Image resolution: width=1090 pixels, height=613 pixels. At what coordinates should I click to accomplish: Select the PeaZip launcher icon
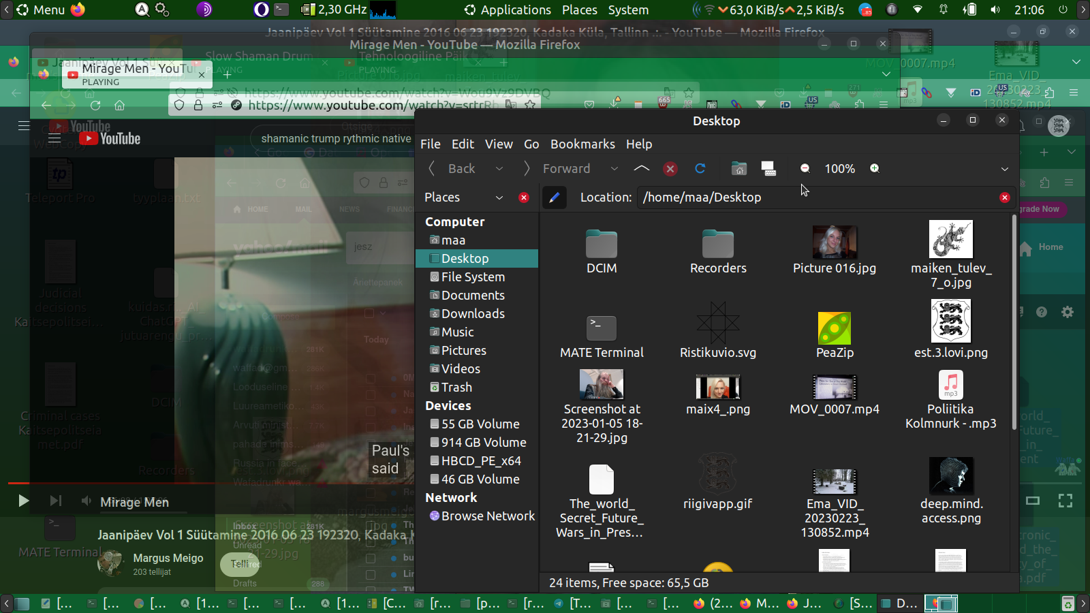835,328
